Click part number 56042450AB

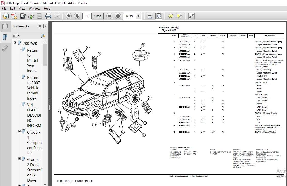coord(184,132)
